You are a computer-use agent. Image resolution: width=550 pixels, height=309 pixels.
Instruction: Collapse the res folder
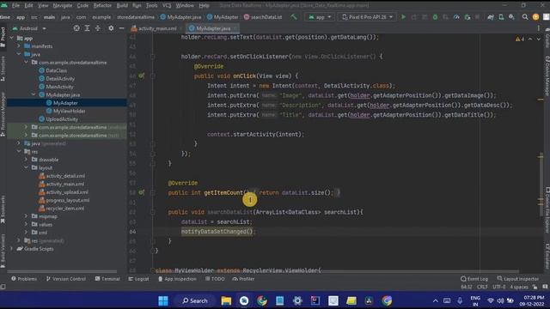(19, 151)
